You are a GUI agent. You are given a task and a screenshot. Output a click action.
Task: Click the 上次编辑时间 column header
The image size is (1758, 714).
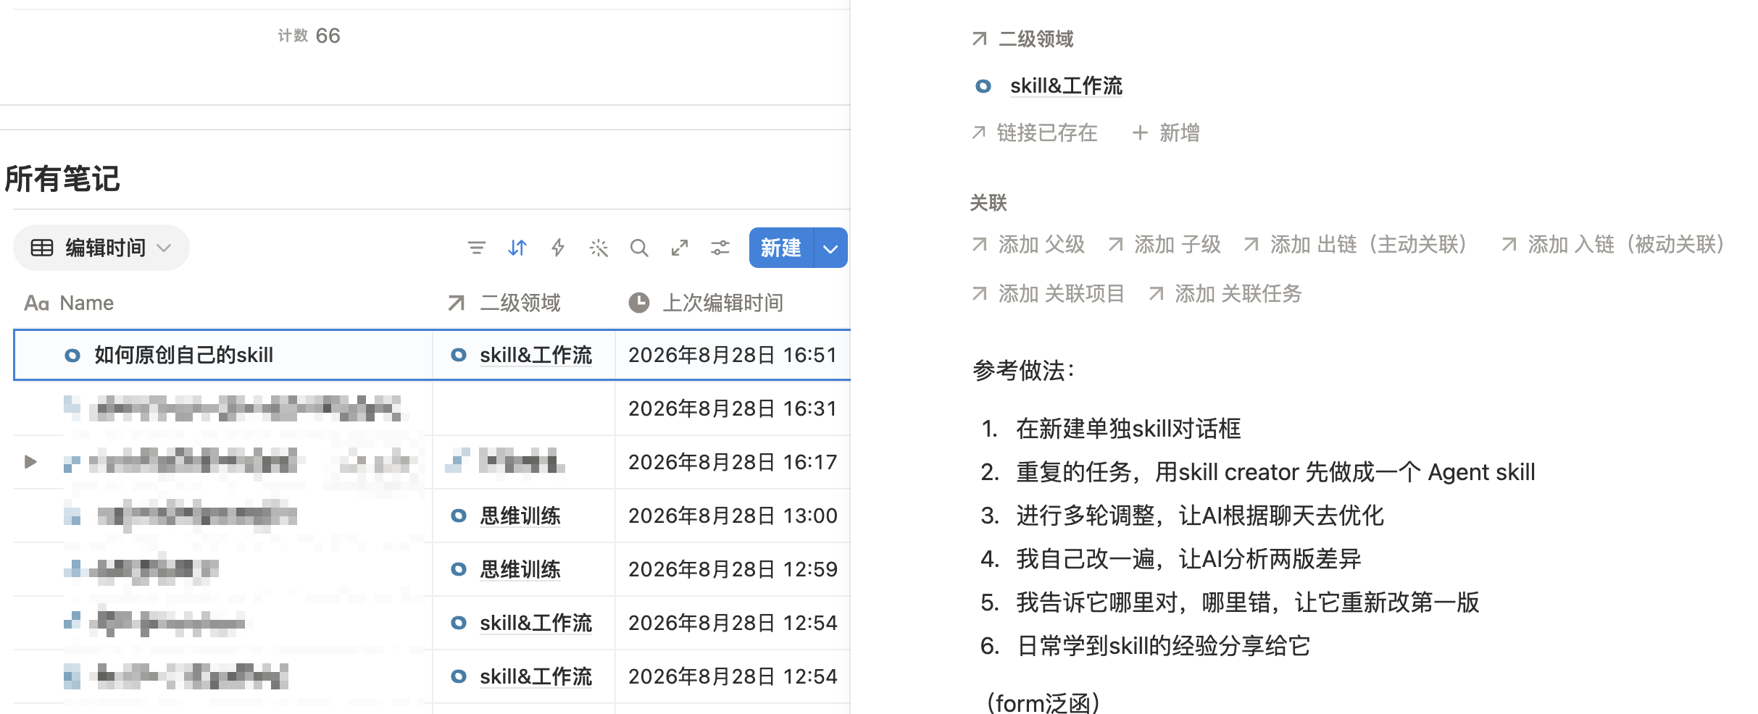point(706,303)
